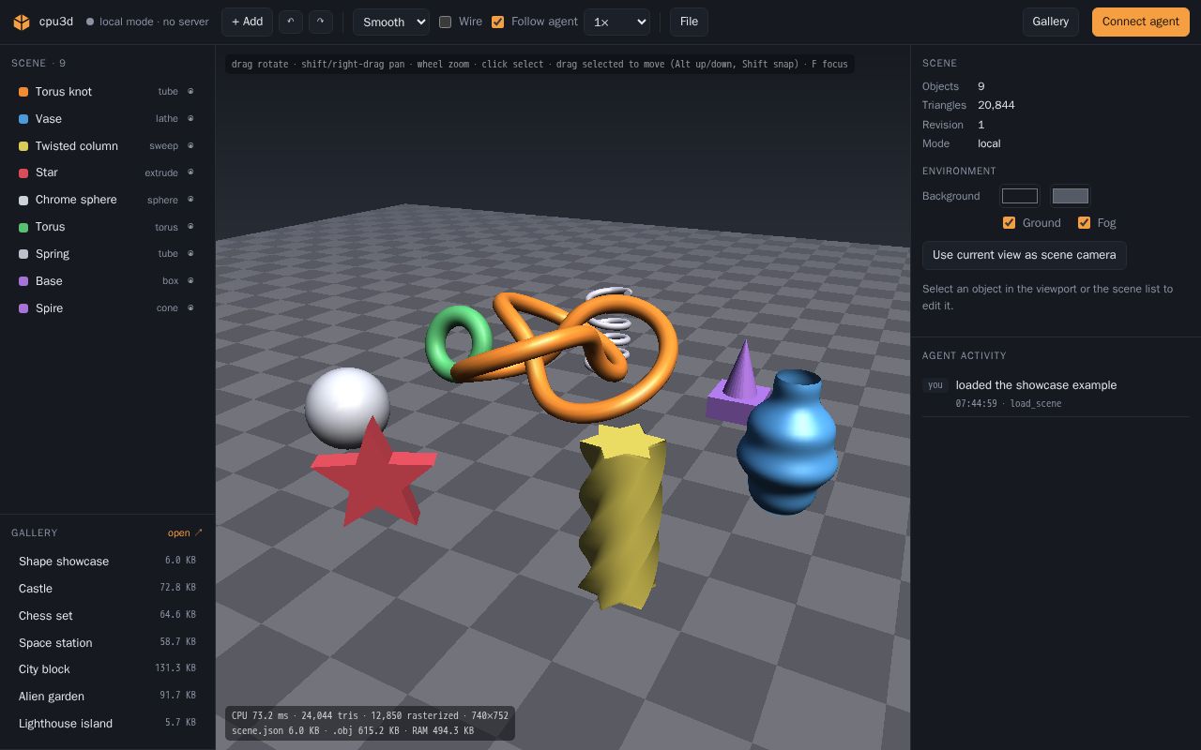Screen dimensions: 1201x750
Task: Click Use current view as scene camera
Action: pos(1025,255)
